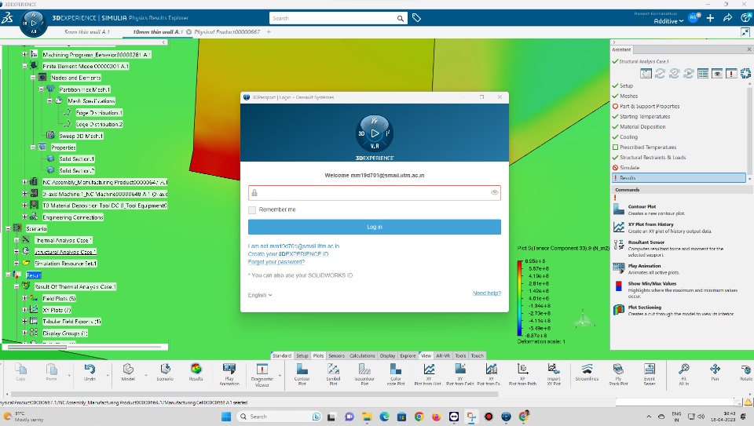Click the password input field
This screenshot has height=426, width=754.
(x=374, y=192)
